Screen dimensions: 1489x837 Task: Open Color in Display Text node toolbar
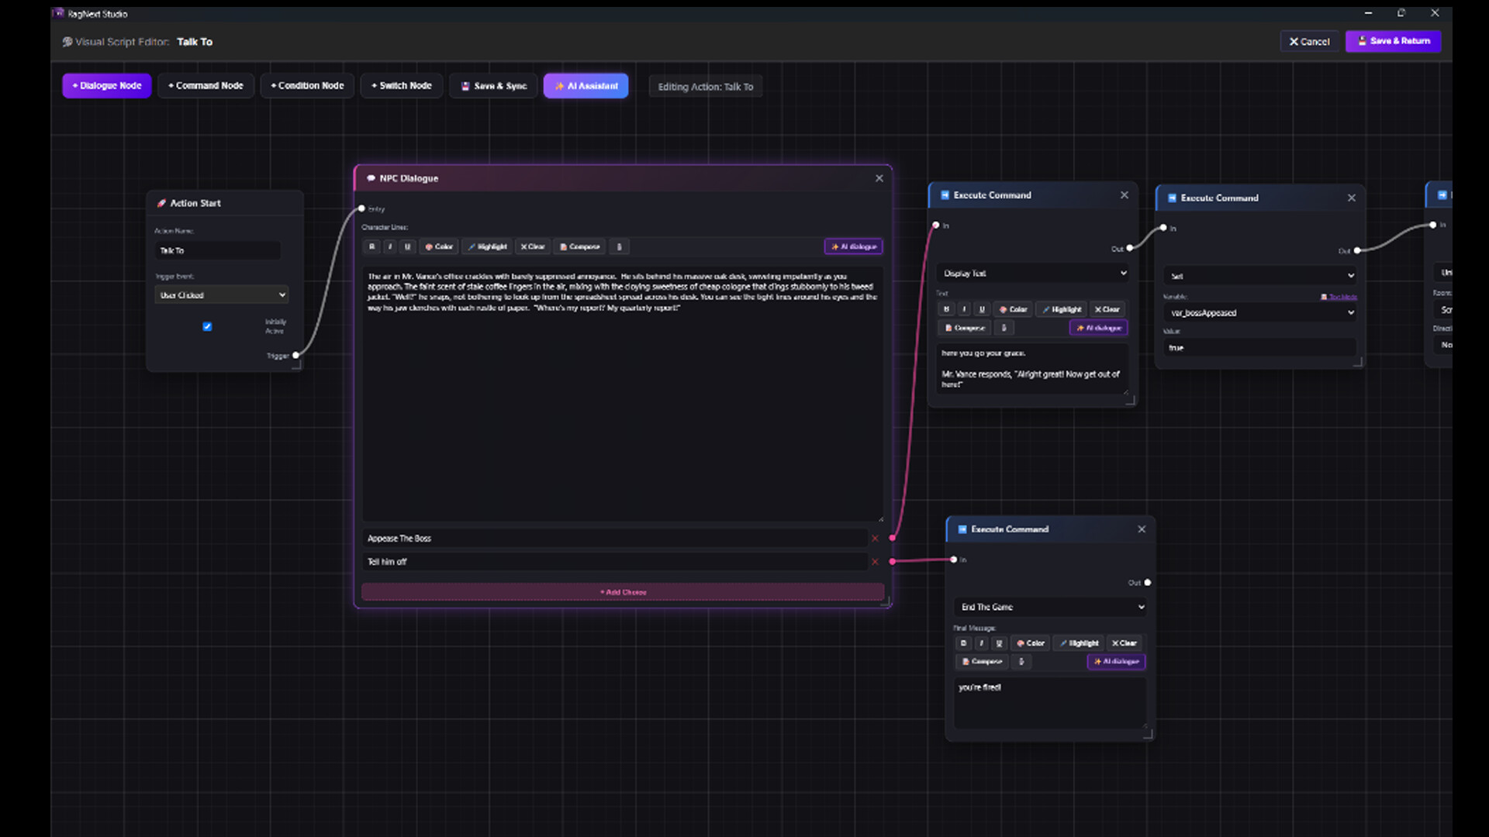tap(1013, 309)
